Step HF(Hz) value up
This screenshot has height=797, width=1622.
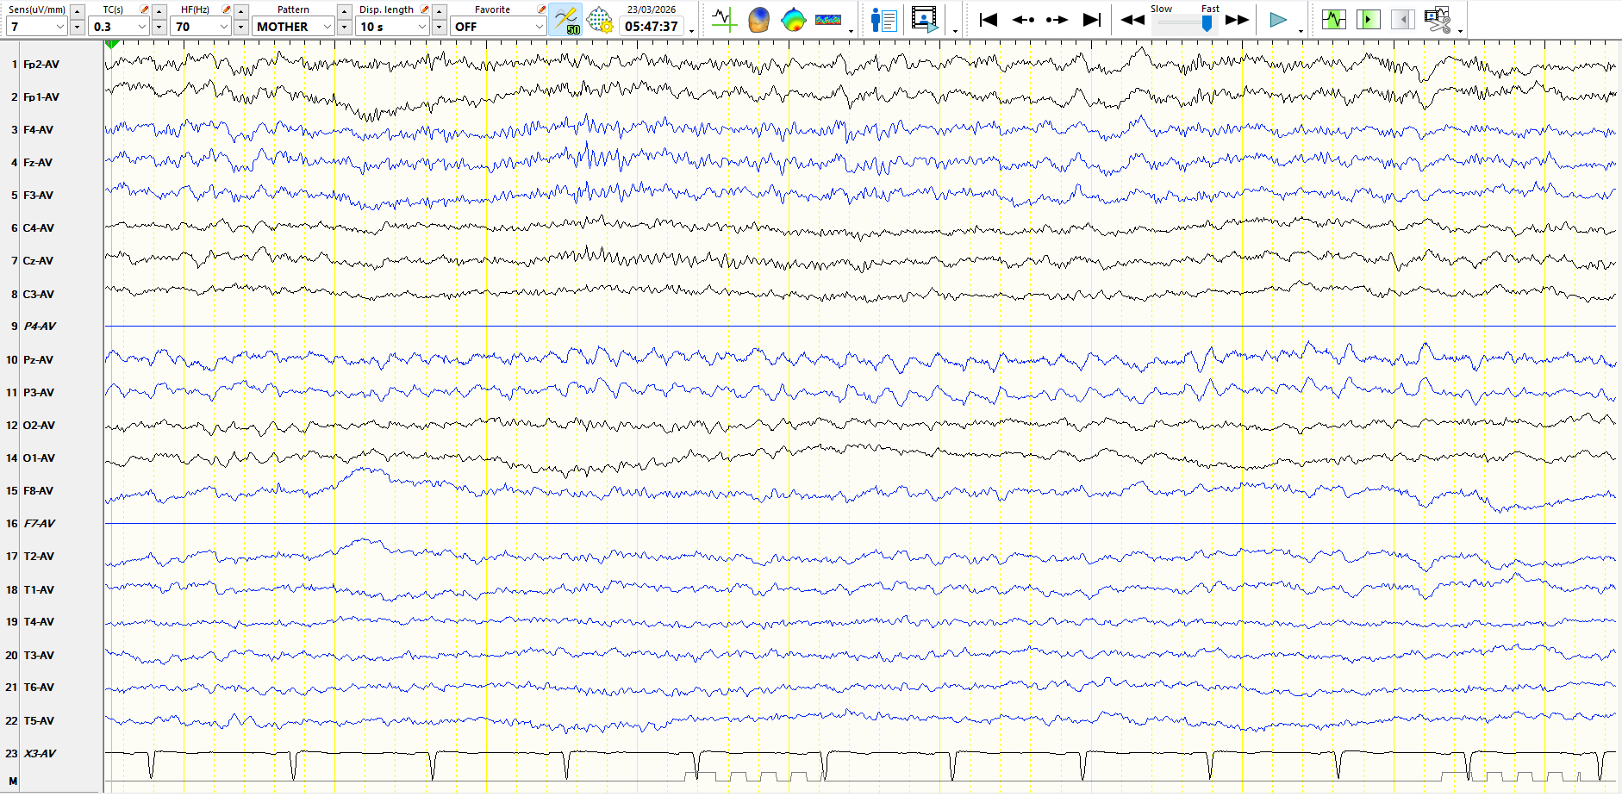pyautogui.click(x=241, y=10)
